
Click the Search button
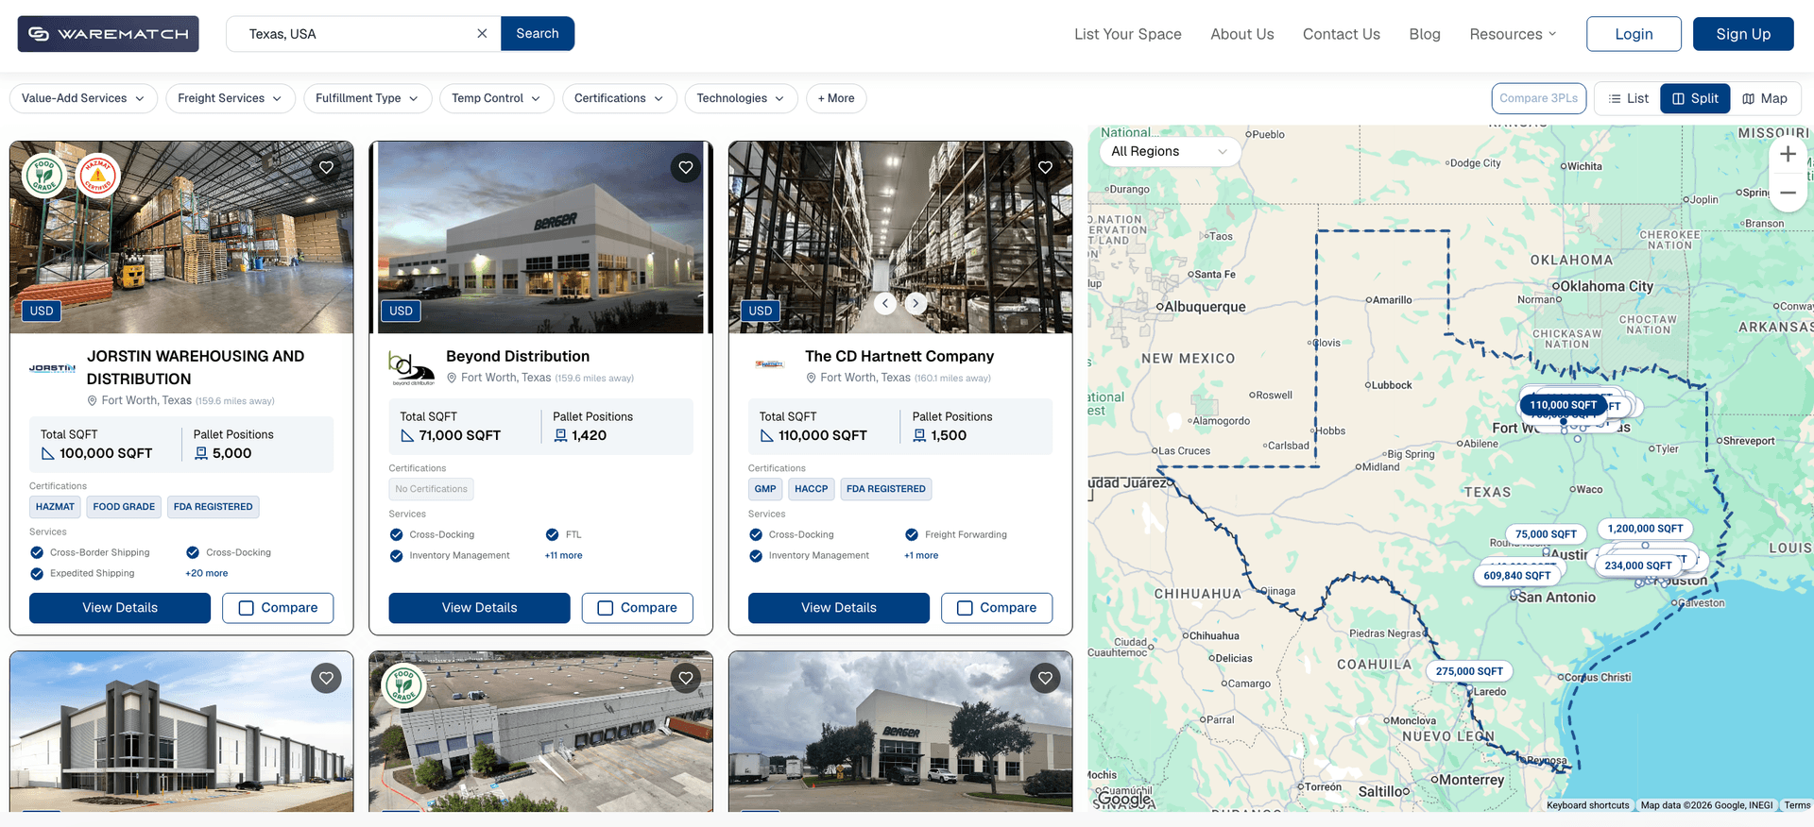(538, 33)
